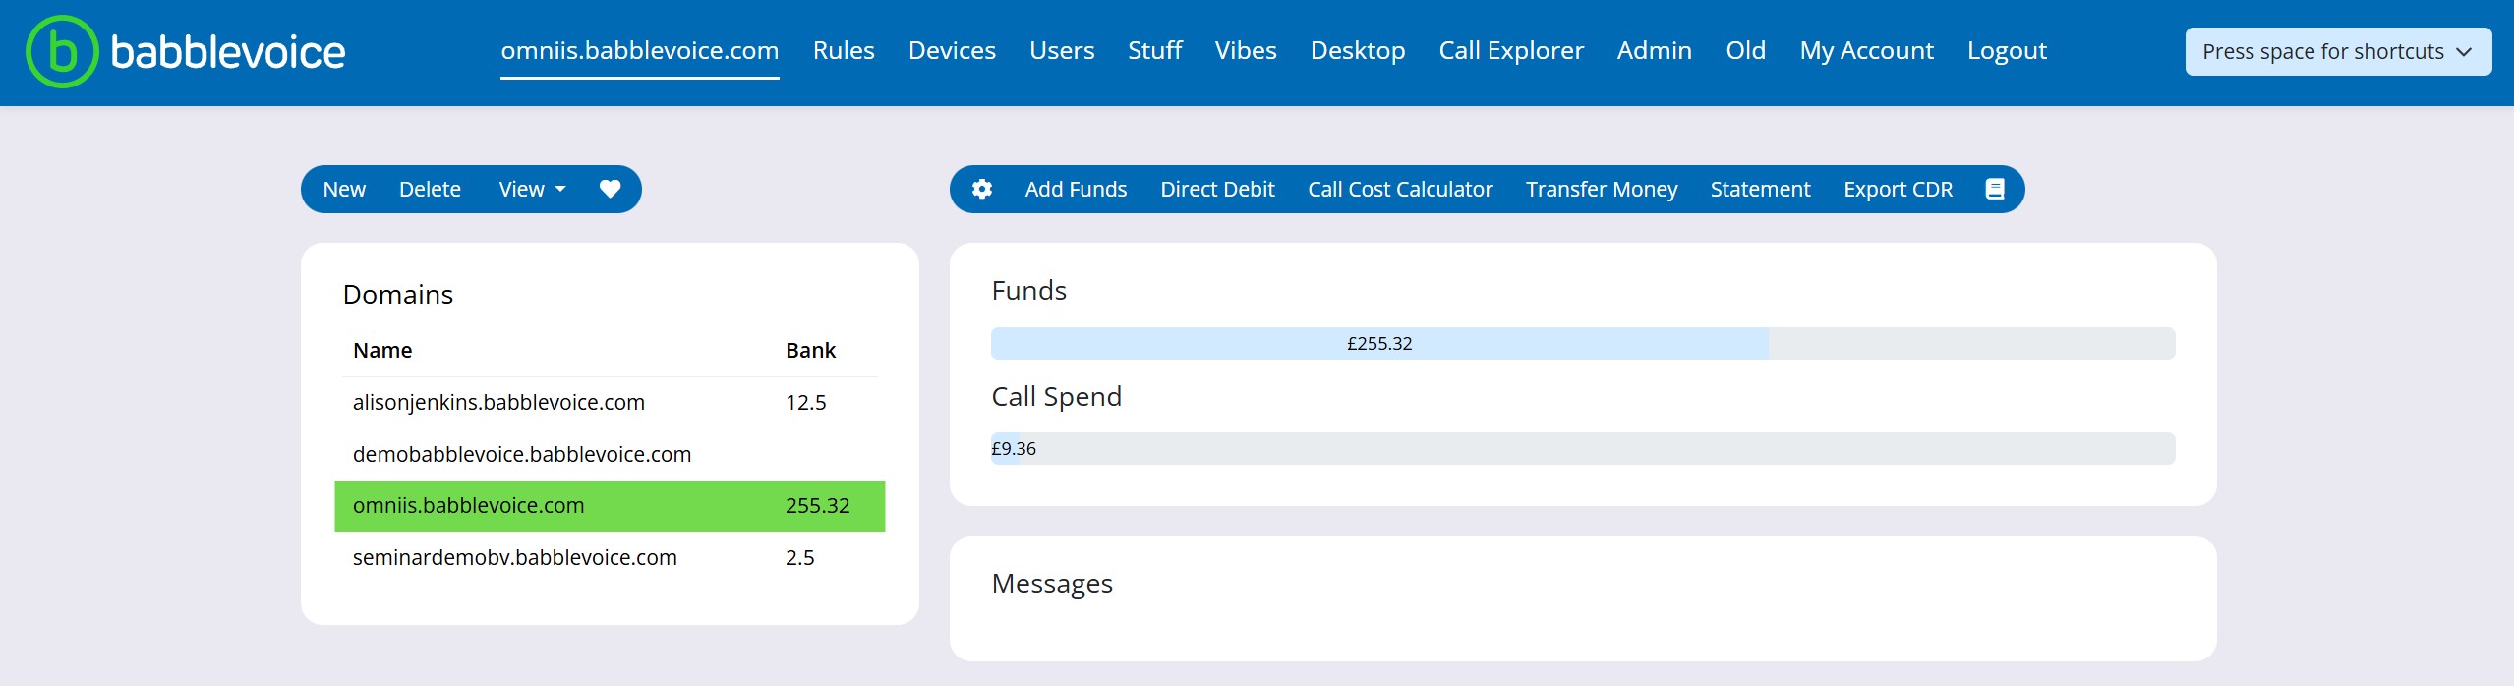Go to the Devices page
This screenshot has height=686, width=2514.
click(x=951, y=50)
